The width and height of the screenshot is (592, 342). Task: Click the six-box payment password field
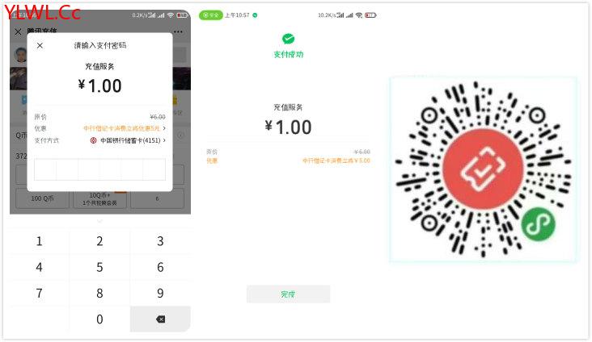tap(99, 169)
